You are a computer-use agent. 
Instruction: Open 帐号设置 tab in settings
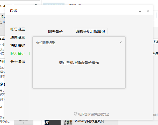(x=18, y=29)
